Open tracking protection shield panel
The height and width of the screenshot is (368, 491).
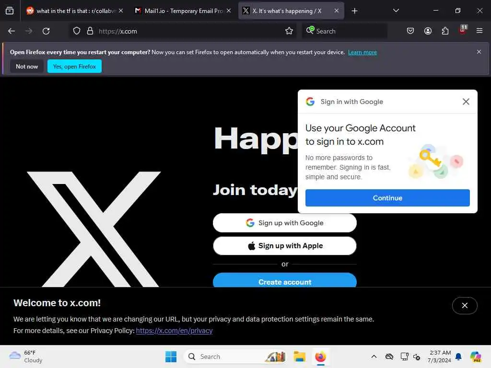pos(77,31)
